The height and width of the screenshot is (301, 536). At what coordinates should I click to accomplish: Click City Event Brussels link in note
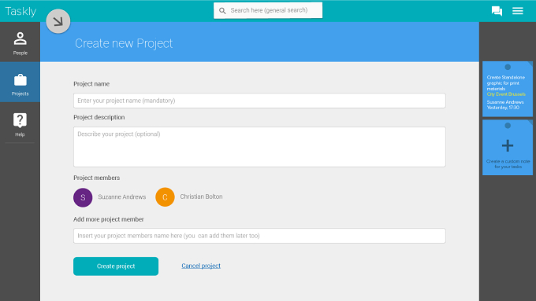(506, 94)
